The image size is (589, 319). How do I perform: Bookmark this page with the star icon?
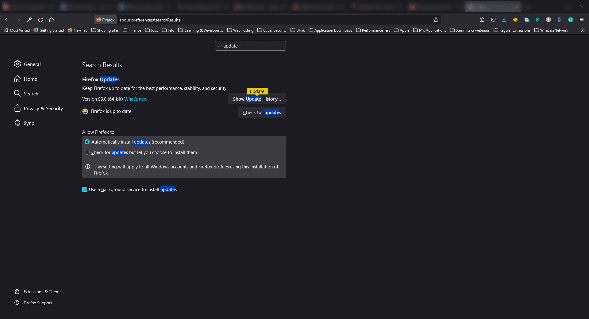click(436, 20)
